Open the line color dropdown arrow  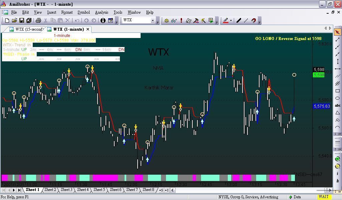(x=231, y=20)
